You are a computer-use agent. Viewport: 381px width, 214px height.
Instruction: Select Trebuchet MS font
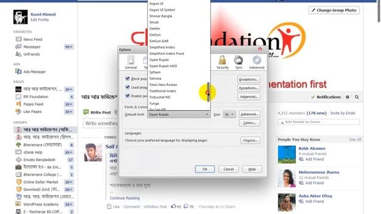[160, 97]
